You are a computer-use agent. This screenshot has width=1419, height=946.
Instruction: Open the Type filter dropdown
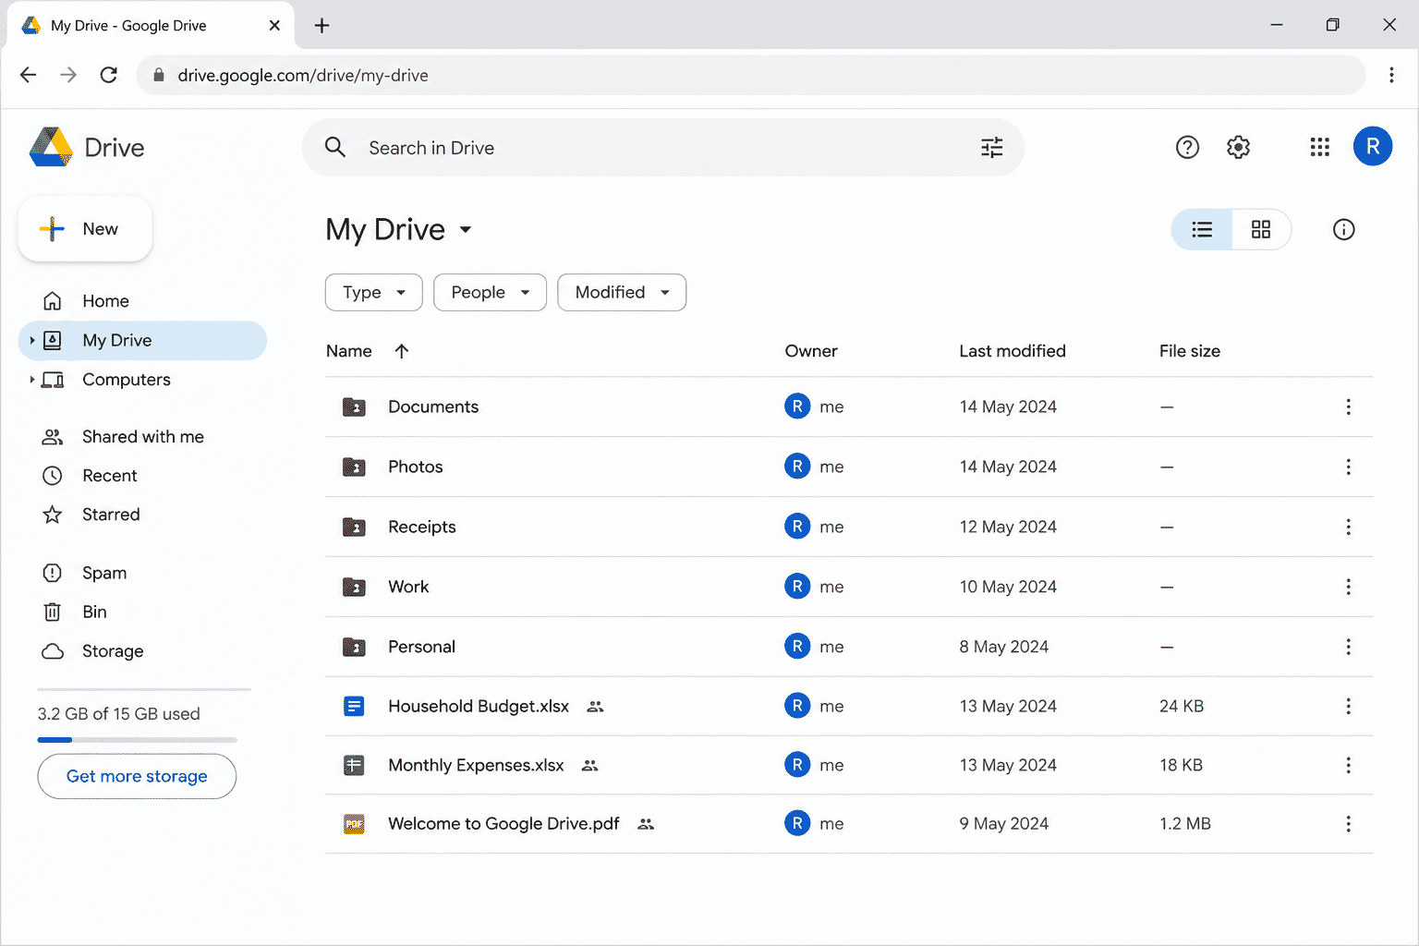click(x=373, y=292)
